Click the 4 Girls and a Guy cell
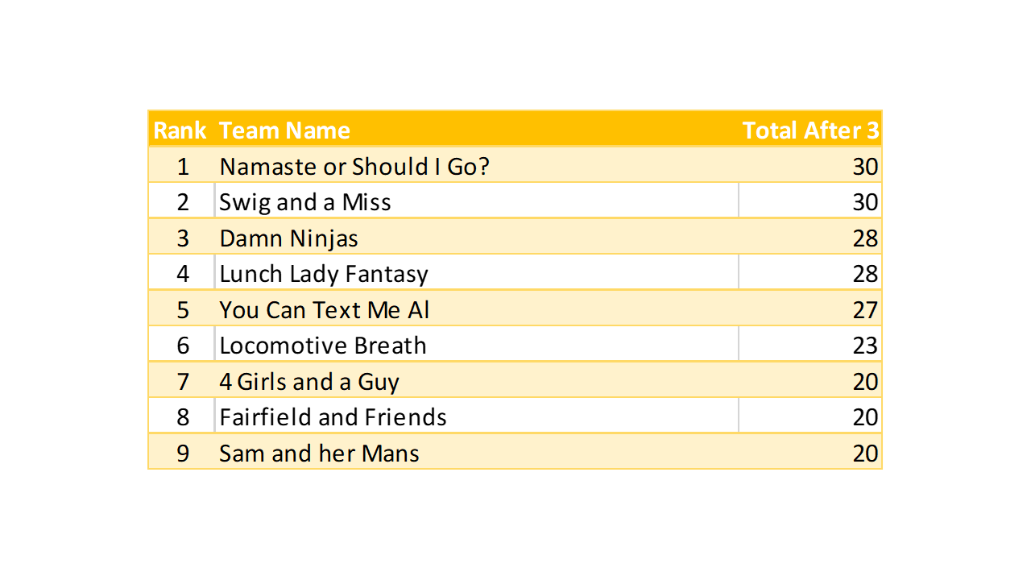Screen dimensions: 1031x580 point(309,382)
